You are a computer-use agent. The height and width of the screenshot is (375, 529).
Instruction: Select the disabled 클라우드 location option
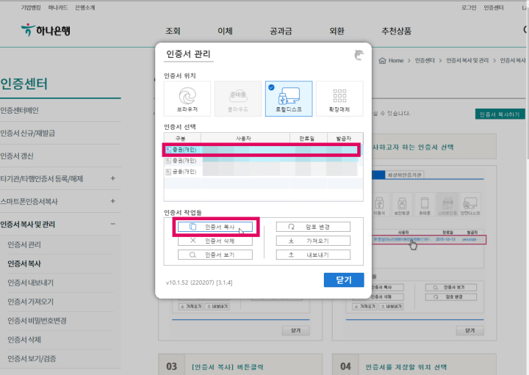238,99
